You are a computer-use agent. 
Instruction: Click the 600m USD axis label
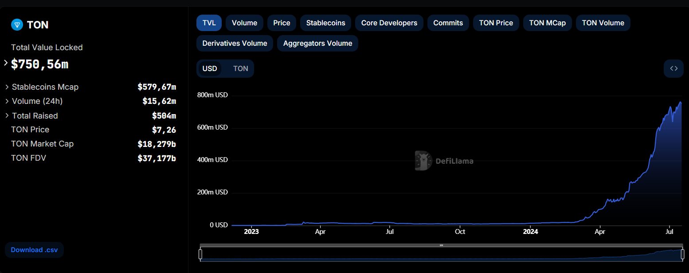pos(212,127)
